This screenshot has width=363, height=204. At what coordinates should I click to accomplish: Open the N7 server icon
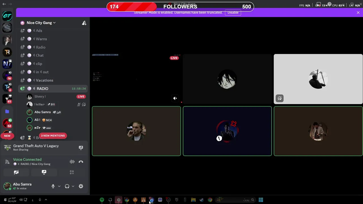[7, 64]
